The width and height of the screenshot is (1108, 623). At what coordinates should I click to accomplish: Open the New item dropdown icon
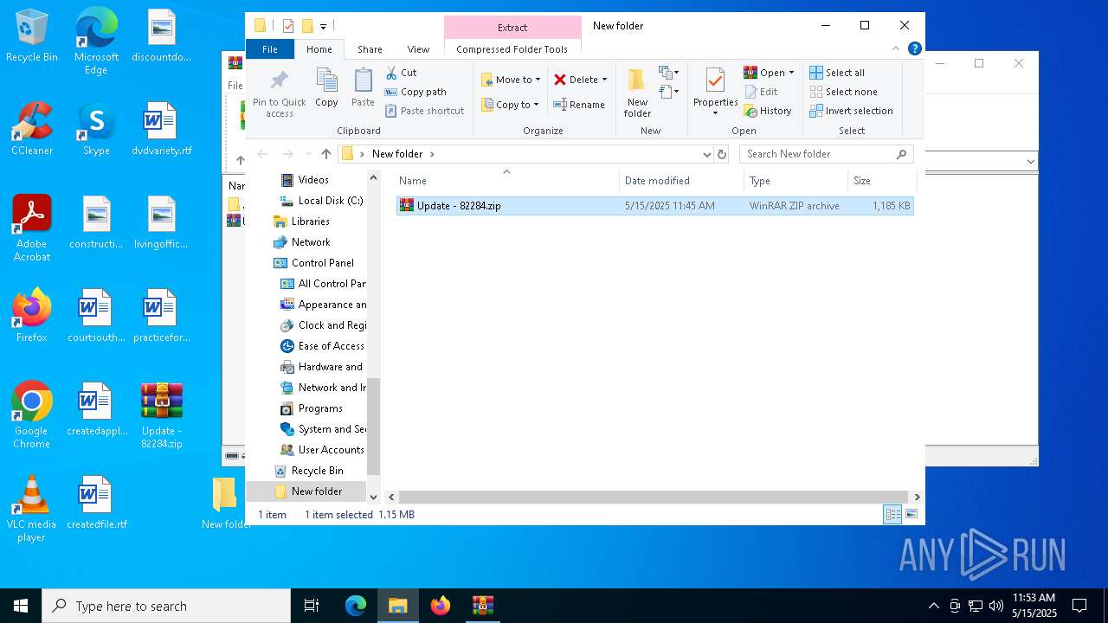[x=668, y=73]
